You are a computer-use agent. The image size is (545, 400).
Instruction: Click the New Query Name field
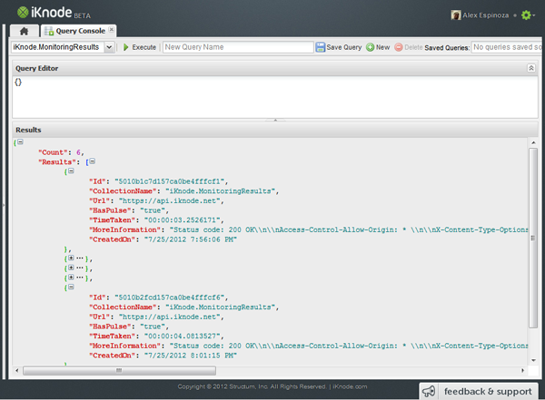point(238,47)
